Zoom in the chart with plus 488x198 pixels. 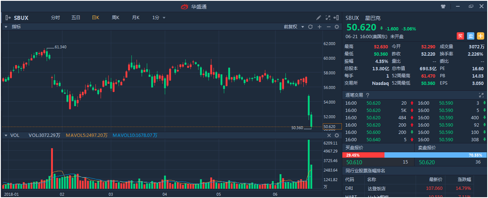pos(319,27)
